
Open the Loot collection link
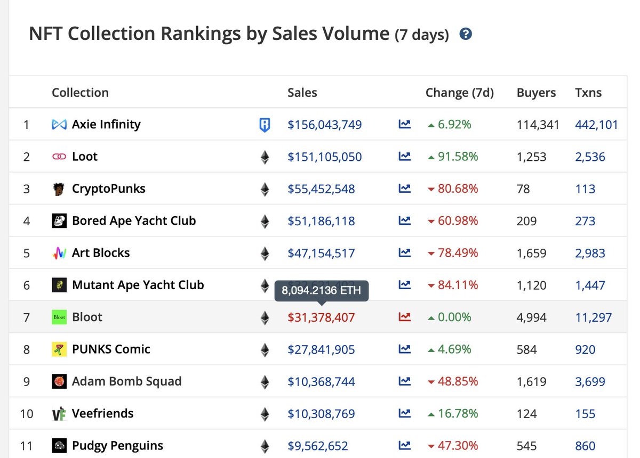(85, 157)
